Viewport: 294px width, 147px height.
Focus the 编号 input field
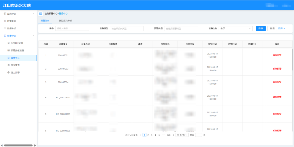[72, 29]
